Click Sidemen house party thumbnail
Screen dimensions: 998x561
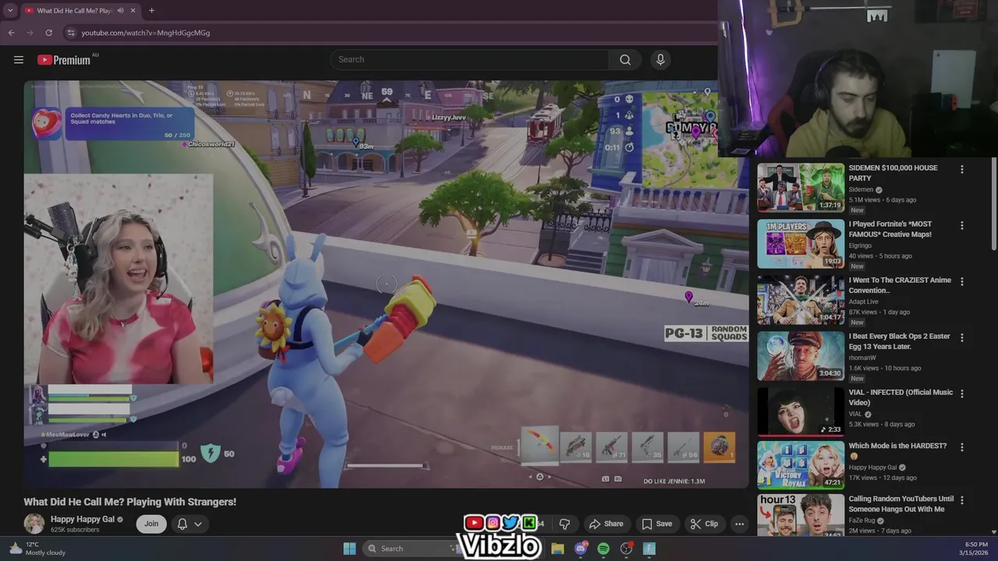[801, 187]
